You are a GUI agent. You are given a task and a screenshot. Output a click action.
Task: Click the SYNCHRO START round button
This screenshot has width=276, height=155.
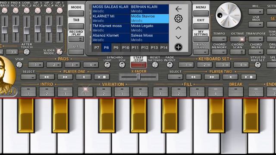tap(107, 65)
